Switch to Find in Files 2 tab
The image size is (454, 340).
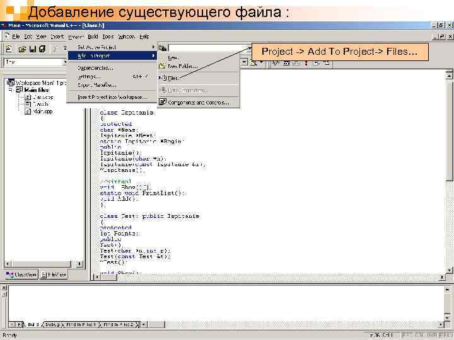click(119, 324)
